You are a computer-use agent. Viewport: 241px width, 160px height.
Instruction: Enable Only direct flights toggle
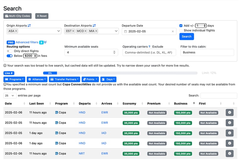click(9, 51)
